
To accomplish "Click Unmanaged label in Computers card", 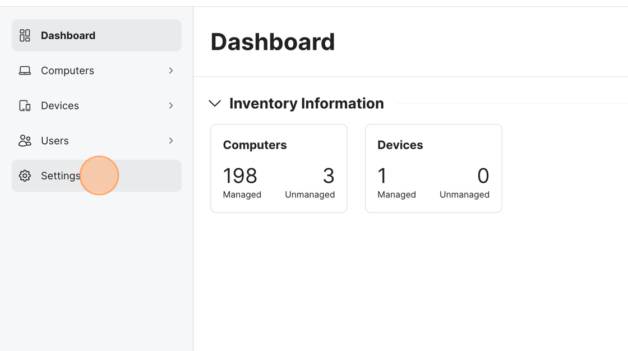I will point(310,195).
